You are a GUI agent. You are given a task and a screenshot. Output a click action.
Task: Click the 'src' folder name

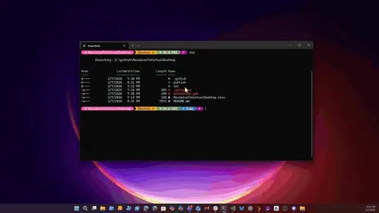point(176,86)
